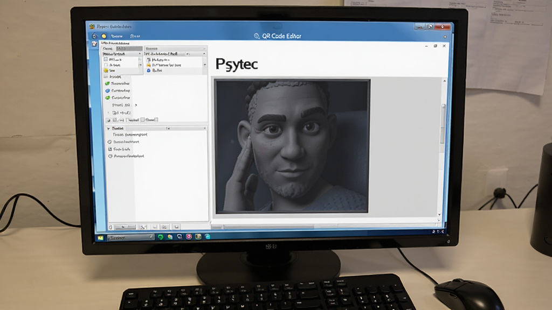Click the vertical scrollbar thumb of the image view
The image size is (552, 310).
(x=443, y=123)
